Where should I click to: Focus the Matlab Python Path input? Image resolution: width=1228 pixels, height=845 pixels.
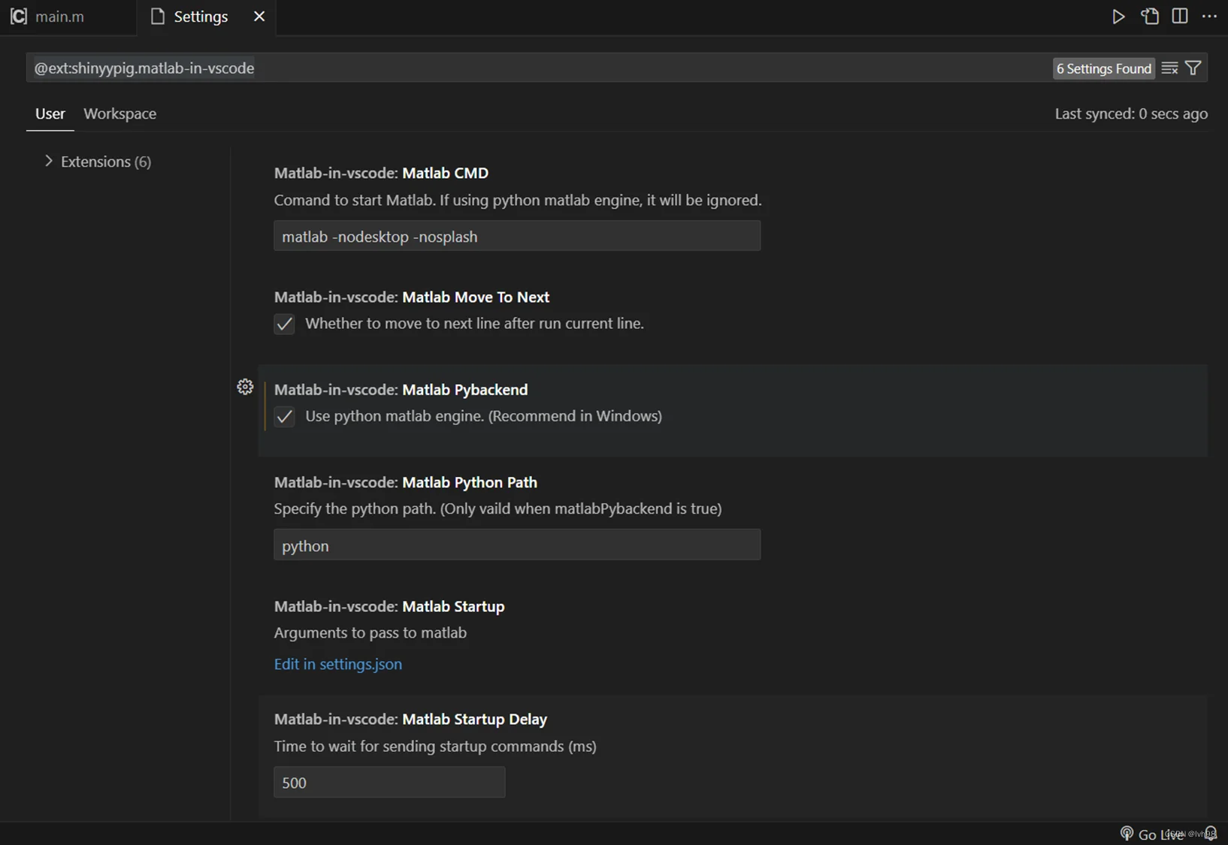(516, 545)
